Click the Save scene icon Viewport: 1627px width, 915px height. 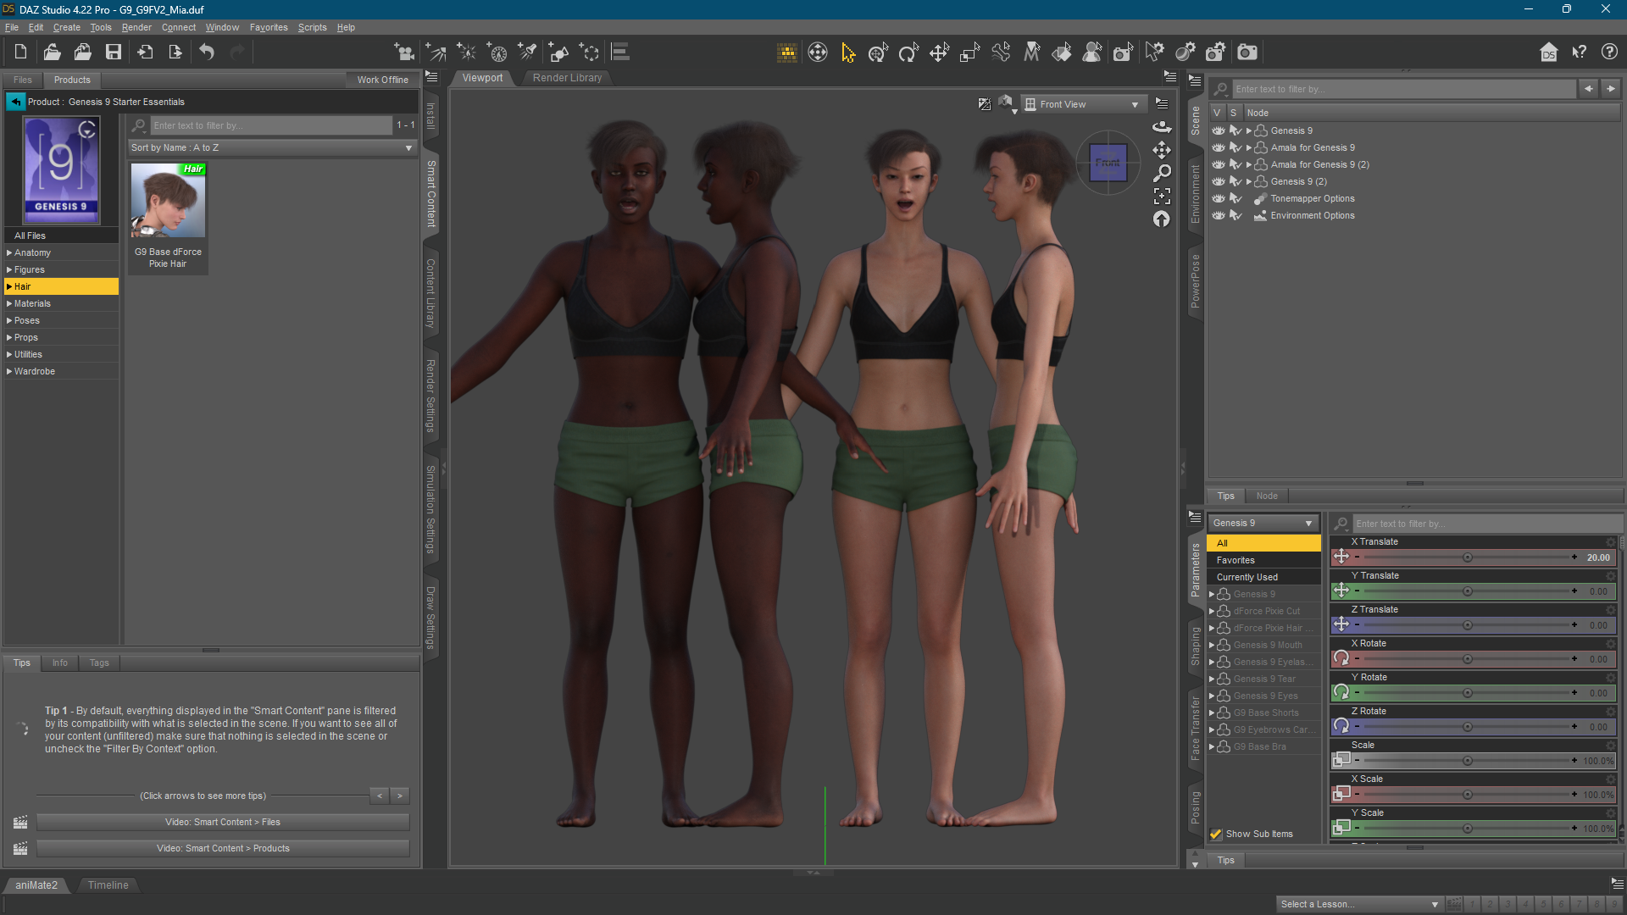pos(113,53)
